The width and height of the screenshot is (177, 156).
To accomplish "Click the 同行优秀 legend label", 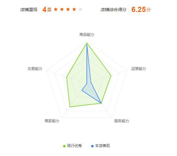I will click(x=74, y=146).
